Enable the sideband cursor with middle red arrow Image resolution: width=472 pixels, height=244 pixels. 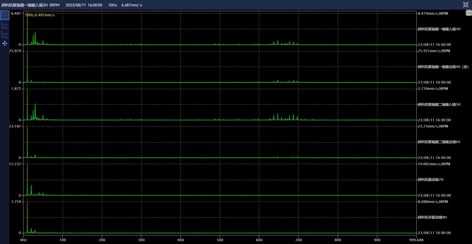click(5, 34)
